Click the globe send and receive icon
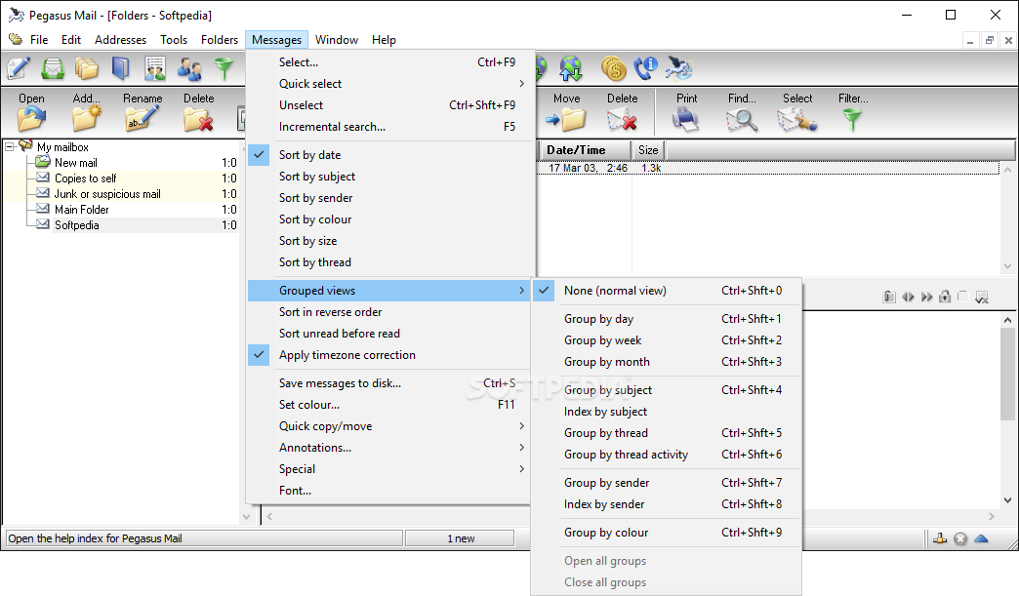Viewport: 1019px width, 596px height. tap(571, 68)
